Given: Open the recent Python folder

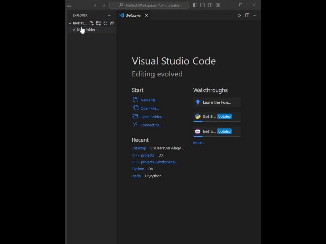Looking at the screenshot, I should [138, 169].
